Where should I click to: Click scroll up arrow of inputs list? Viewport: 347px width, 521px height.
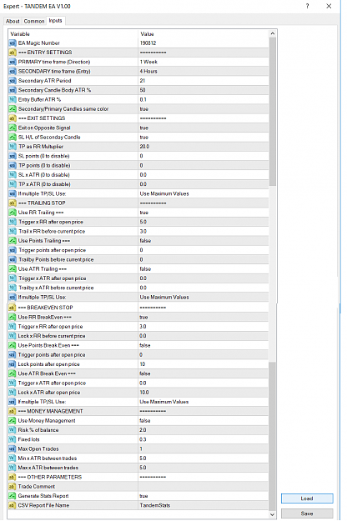click(273, 33)
